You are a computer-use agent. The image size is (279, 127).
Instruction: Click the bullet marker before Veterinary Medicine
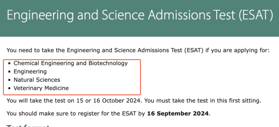tap(9, 88)
